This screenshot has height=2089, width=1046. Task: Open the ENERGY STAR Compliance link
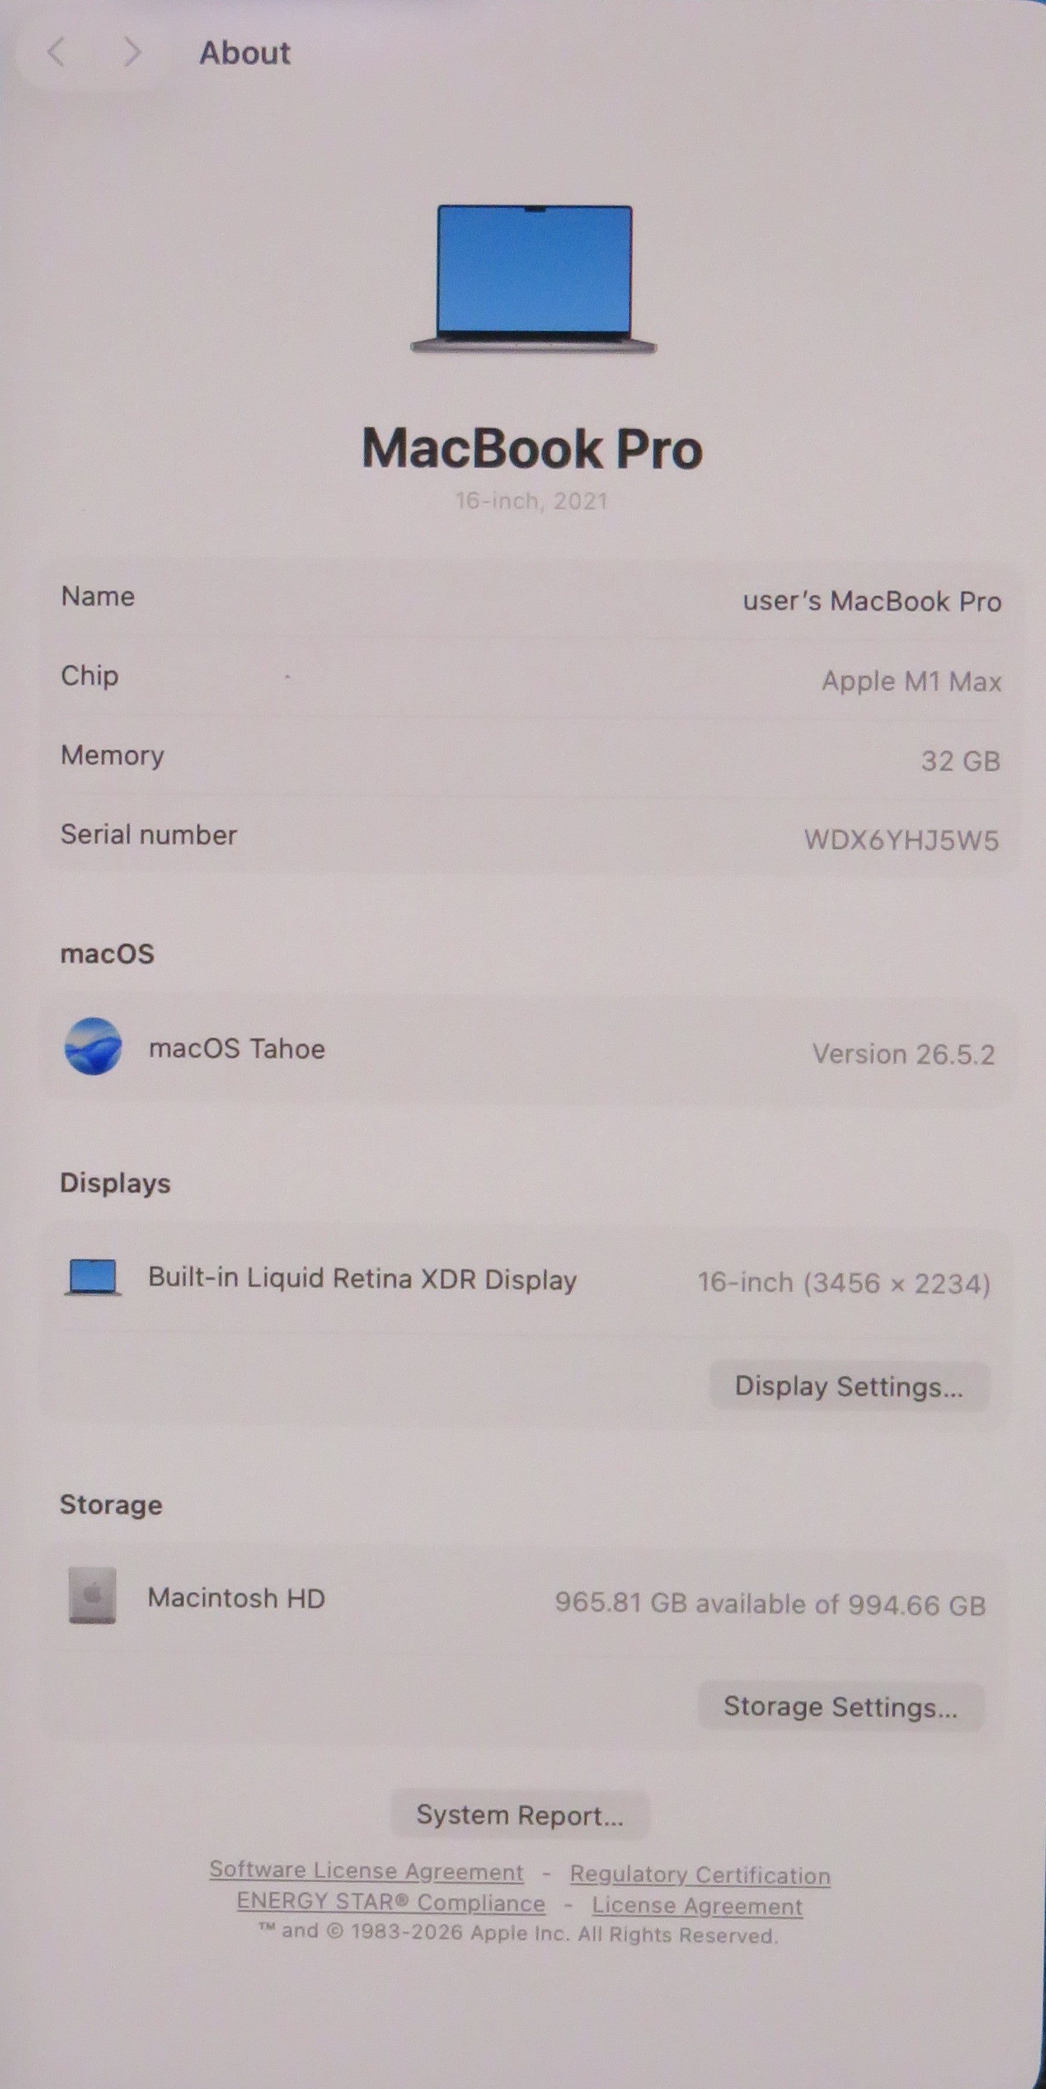[390, 1902]
